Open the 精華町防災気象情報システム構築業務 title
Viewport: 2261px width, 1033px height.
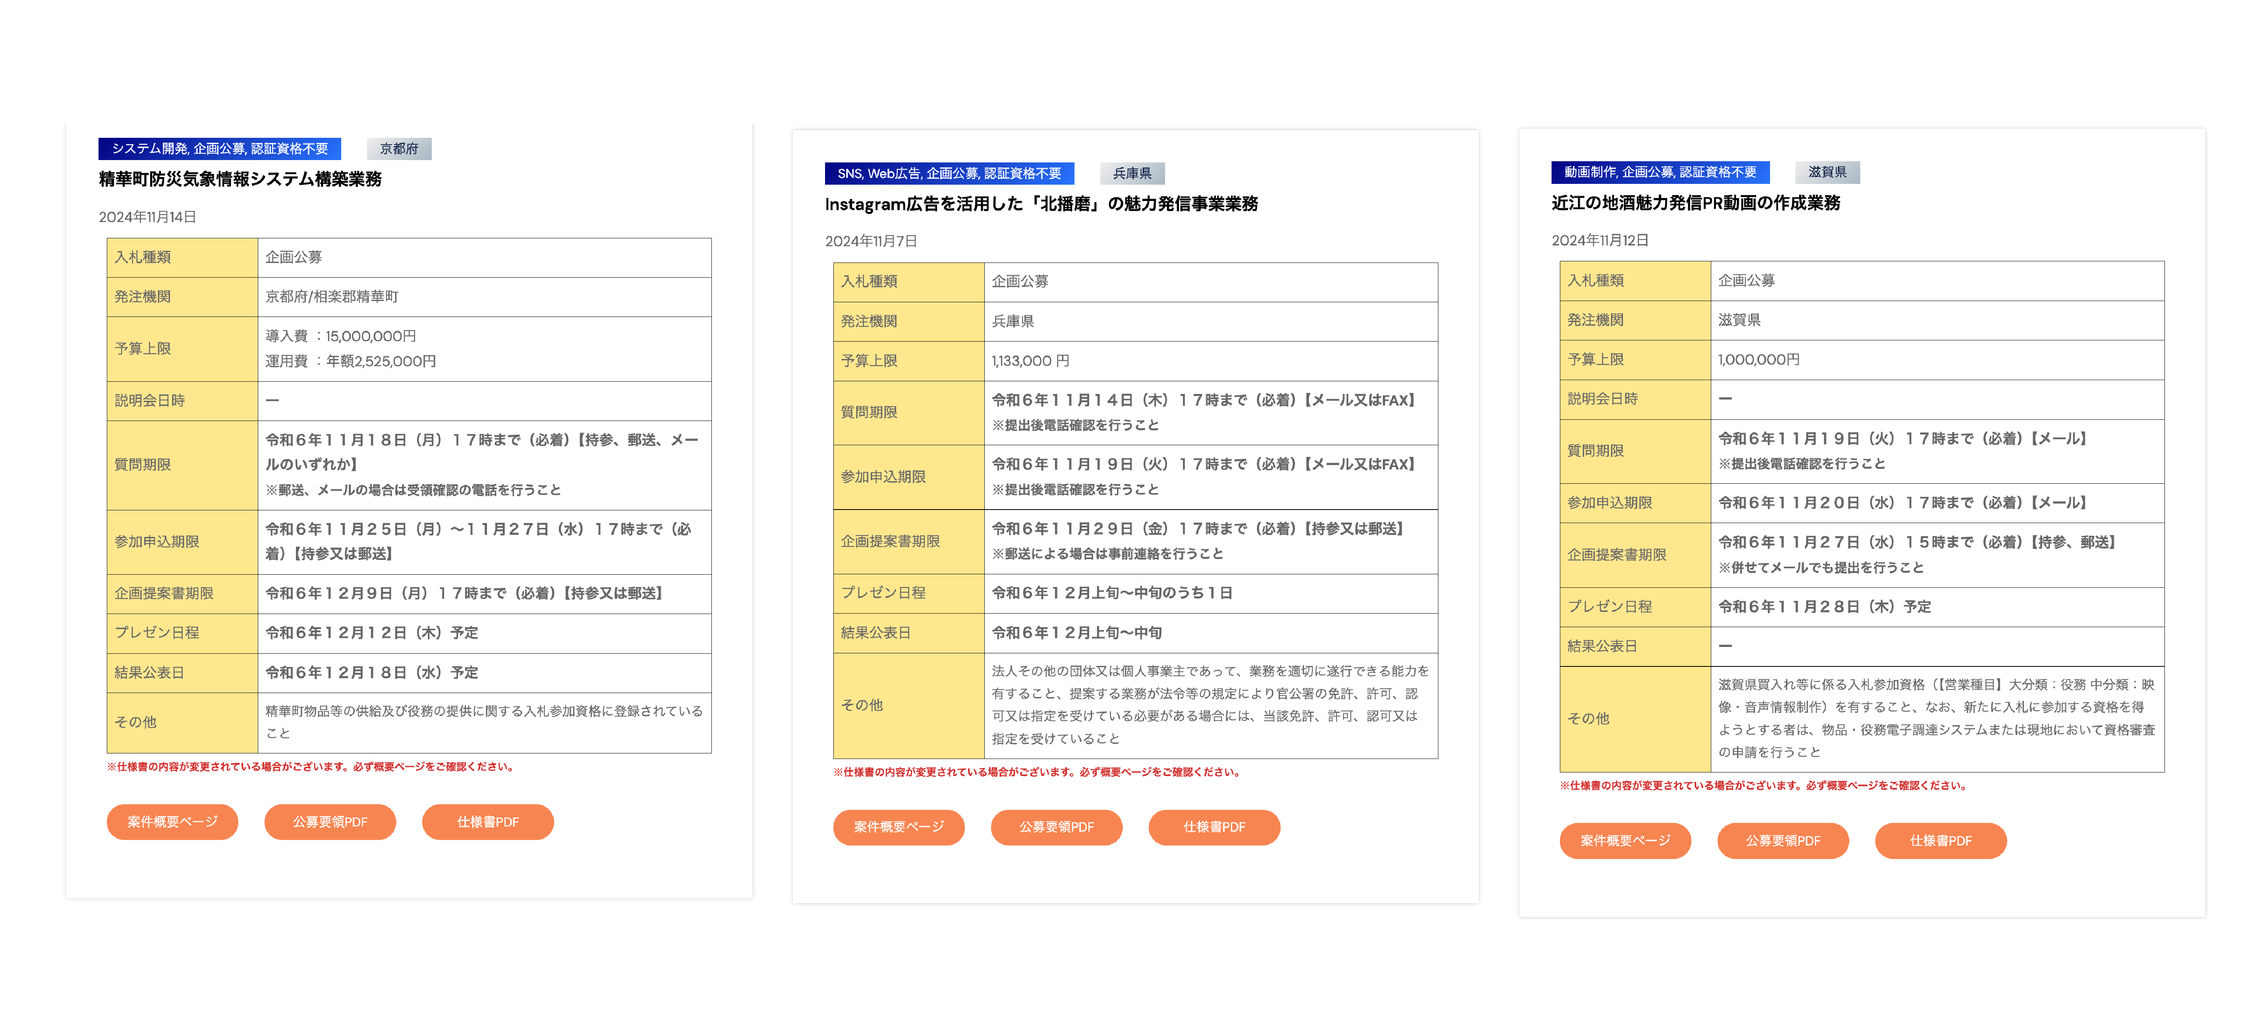pyautogui.click(x=240, y=179)
